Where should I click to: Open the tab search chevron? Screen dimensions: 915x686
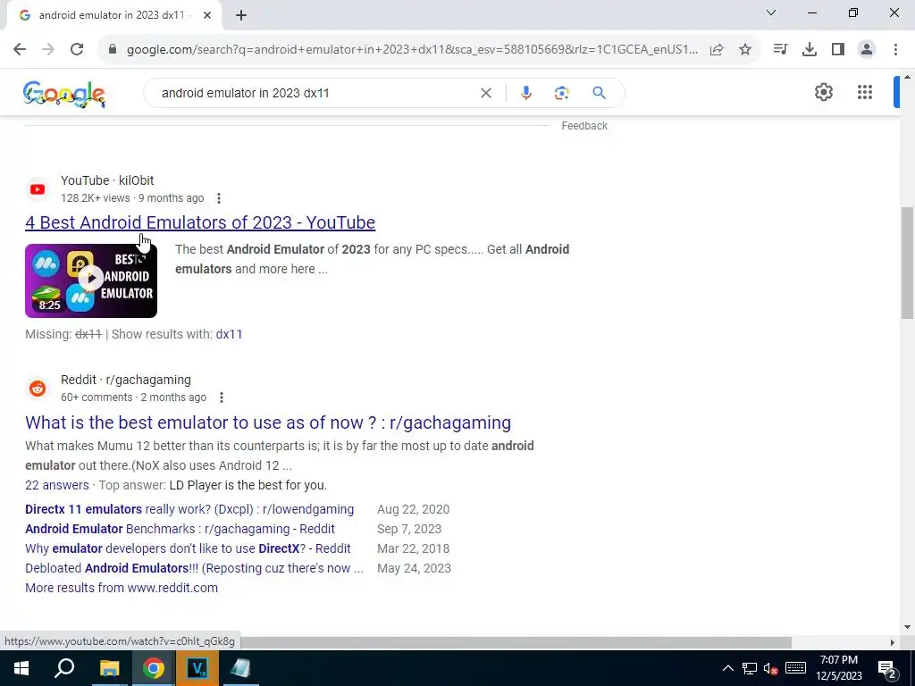pyautogui.click(x=771, y=13)
